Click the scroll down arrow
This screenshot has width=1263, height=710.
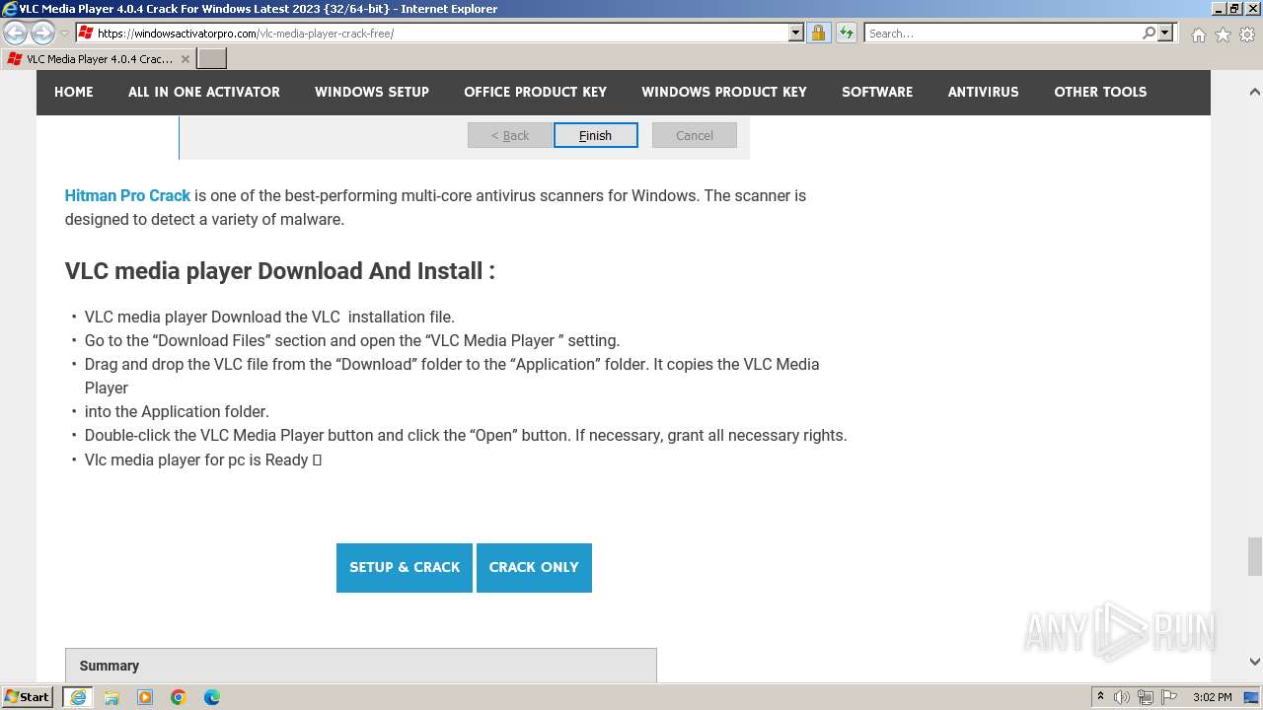[1254, 662]
